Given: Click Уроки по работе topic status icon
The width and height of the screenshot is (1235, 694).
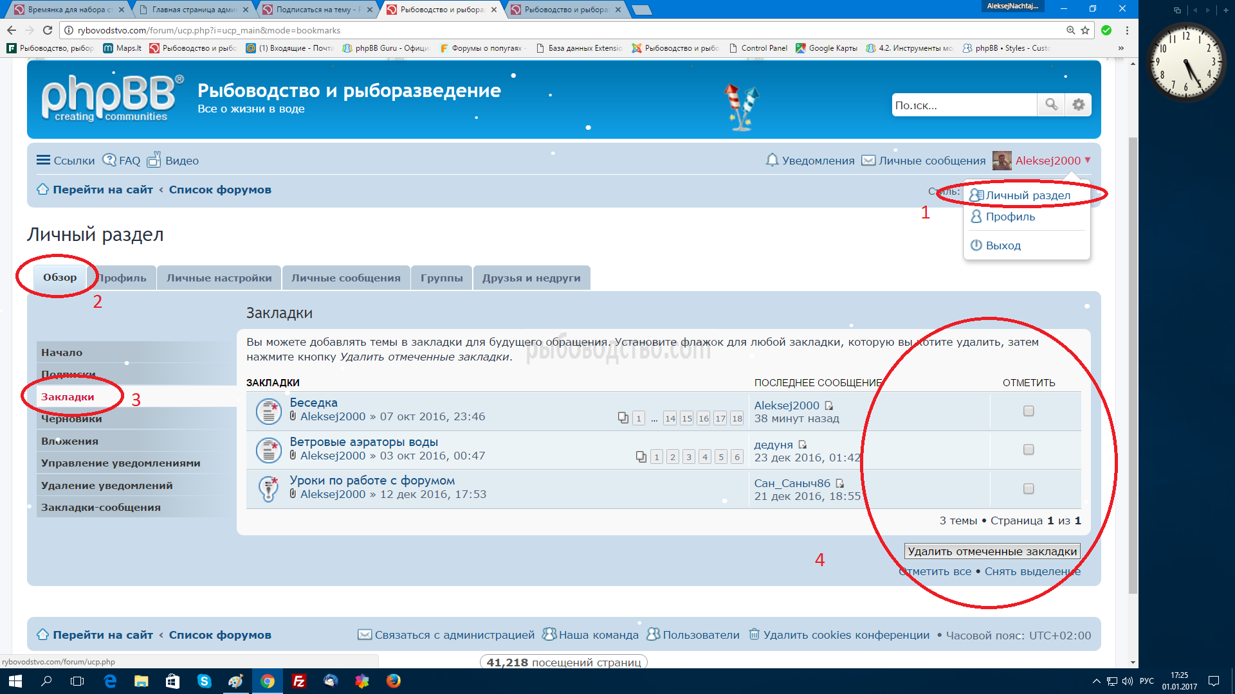Looking at the screenshot, I should click(x=269, y=488).
